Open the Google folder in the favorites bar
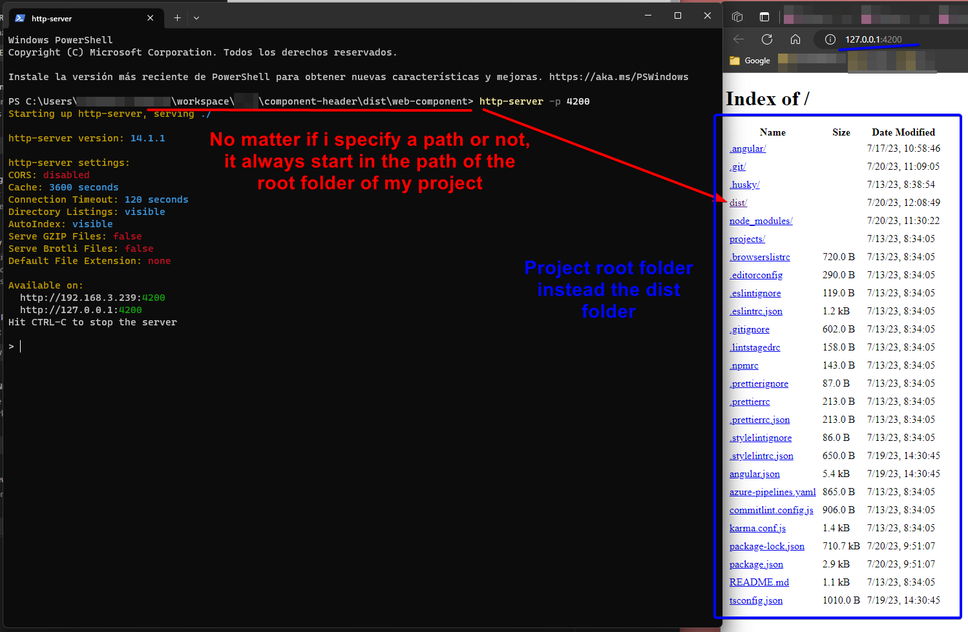Screen dimensions: 968x632 pos(753,61)
